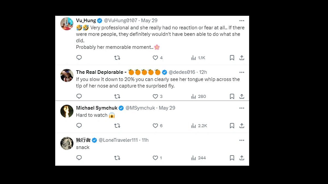
Task: View 244 views analytics on snack tweet
Action: (x=198, y=158)
